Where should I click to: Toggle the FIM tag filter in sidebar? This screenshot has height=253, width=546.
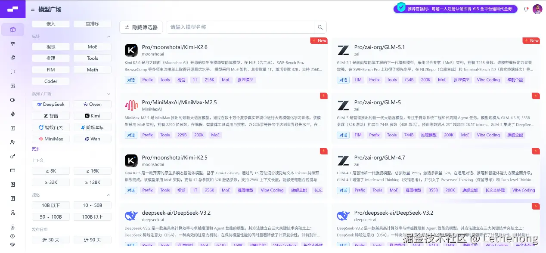pyautogui.click(x=51, y=70)
